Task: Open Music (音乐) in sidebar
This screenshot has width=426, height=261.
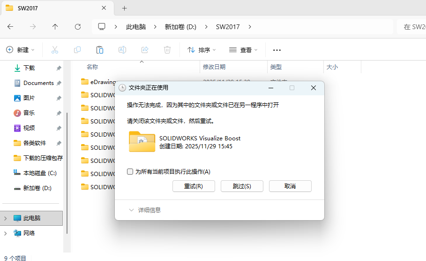Action: 29,113
